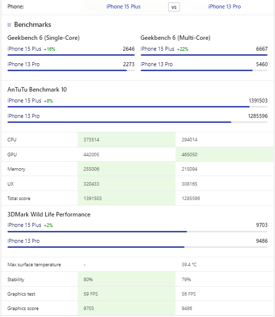The width and height of the screenshot is (275, 317).
Task: Click the Total score row label
Action: (19, 199)
